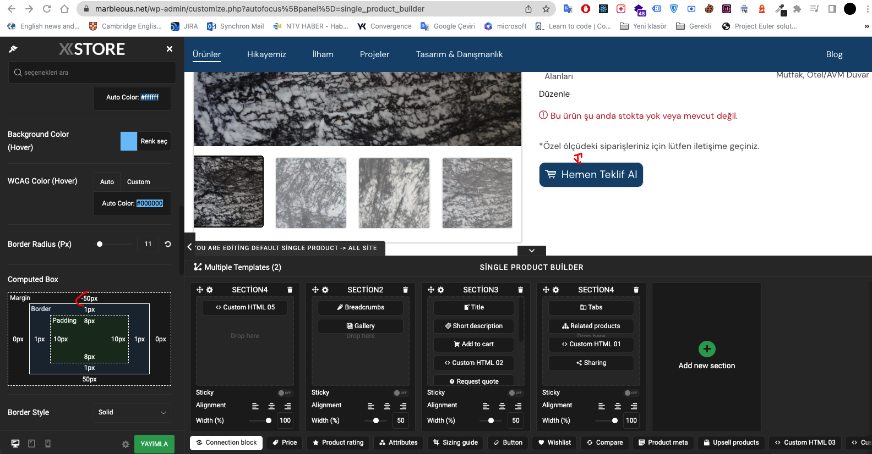Toggle Sticky for SECTION2

400,393
